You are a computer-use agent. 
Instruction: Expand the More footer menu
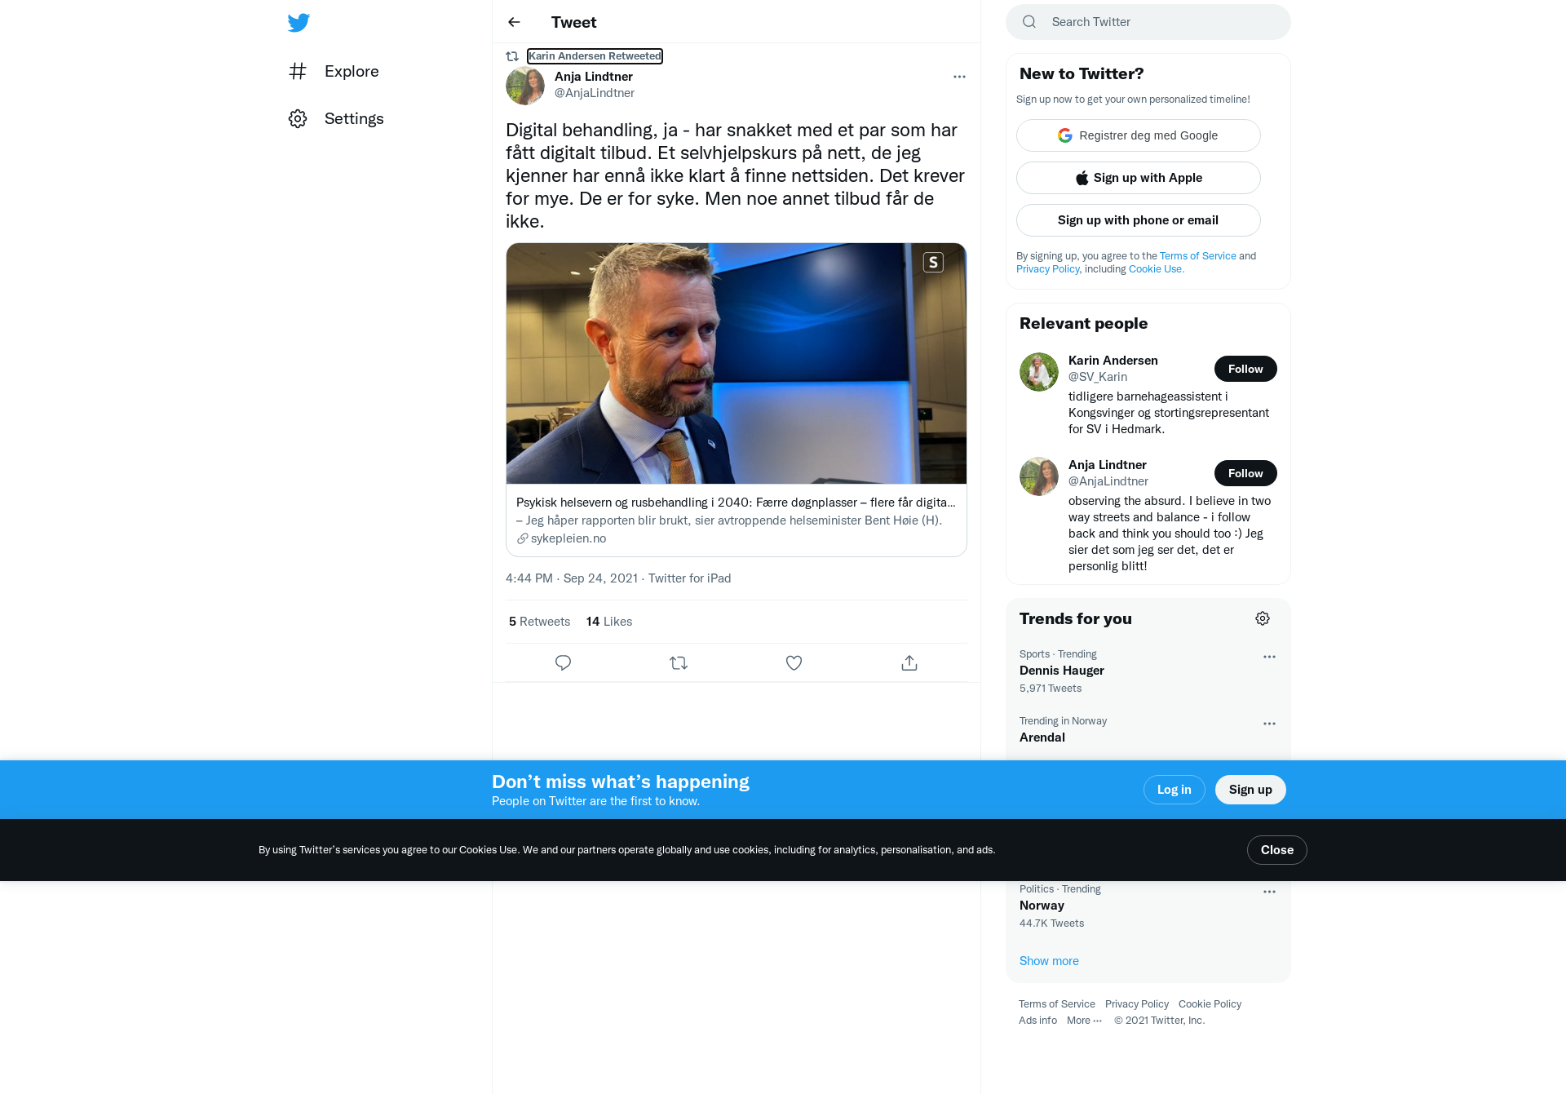pos(1084,1021)
